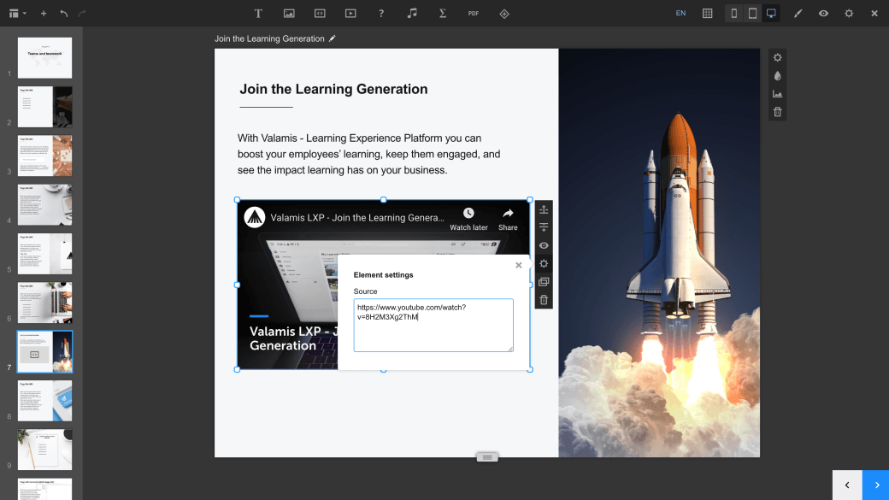Select the paragraph starting 'With Valamis'
Image resolution: width=889 pixels, height=500 pixels.
point(369,154)
